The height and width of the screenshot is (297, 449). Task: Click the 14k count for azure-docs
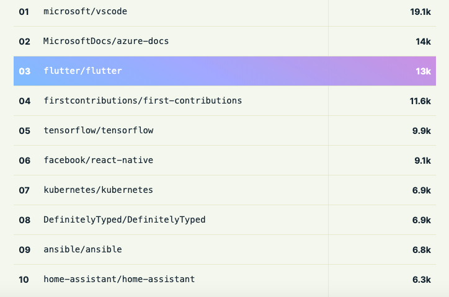point(424,42)
